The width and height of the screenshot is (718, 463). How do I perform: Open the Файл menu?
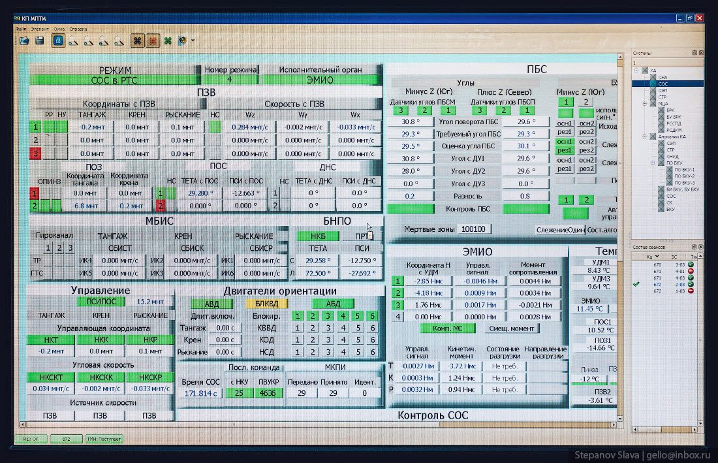[x=21, y=29]
